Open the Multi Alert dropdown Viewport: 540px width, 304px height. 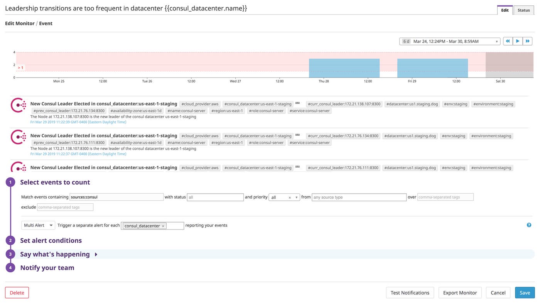pos(38,225)
